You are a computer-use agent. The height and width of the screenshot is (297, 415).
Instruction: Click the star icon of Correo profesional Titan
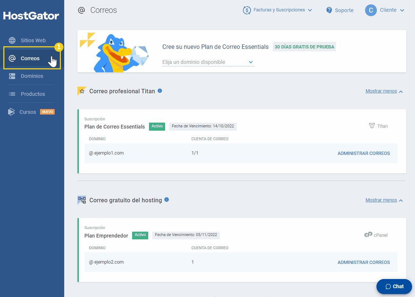[82, 91]
